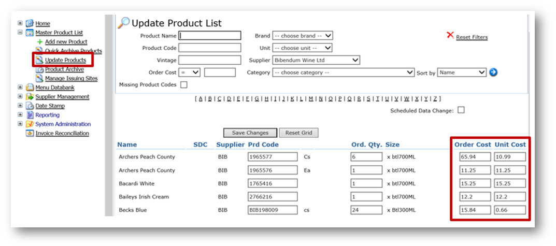Click the Product Name input field
Image resolution: width=556 pixels, height=246 pixels.
coord(210,36)
